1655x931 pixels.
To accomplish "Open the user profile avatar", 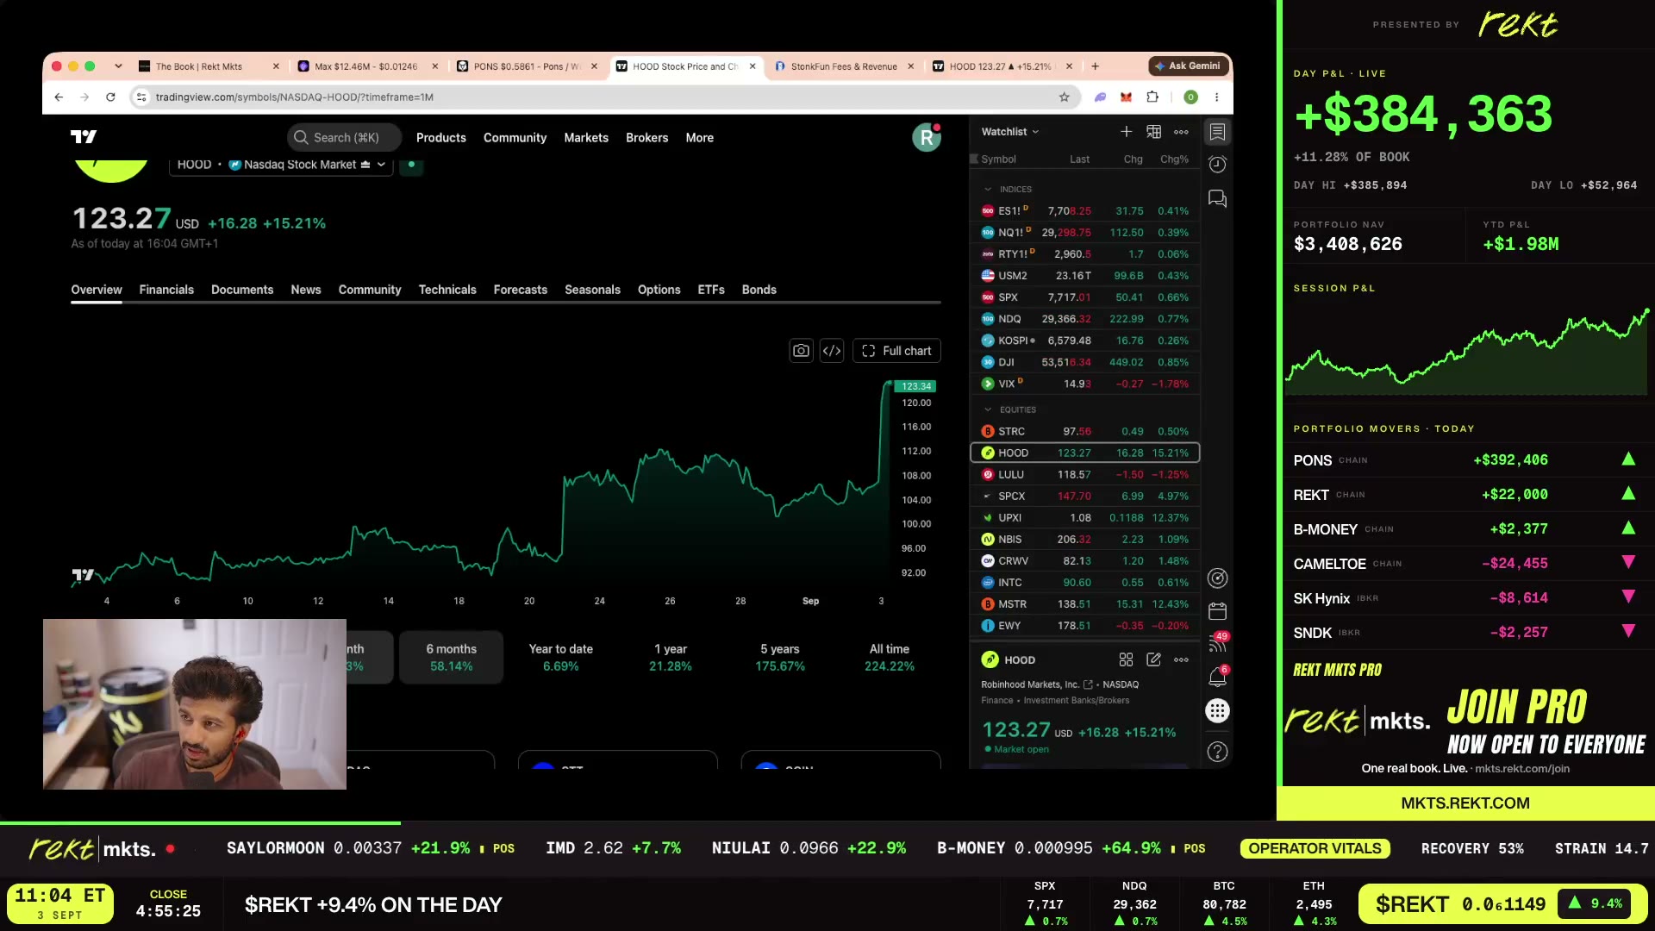I will point(927,137).
